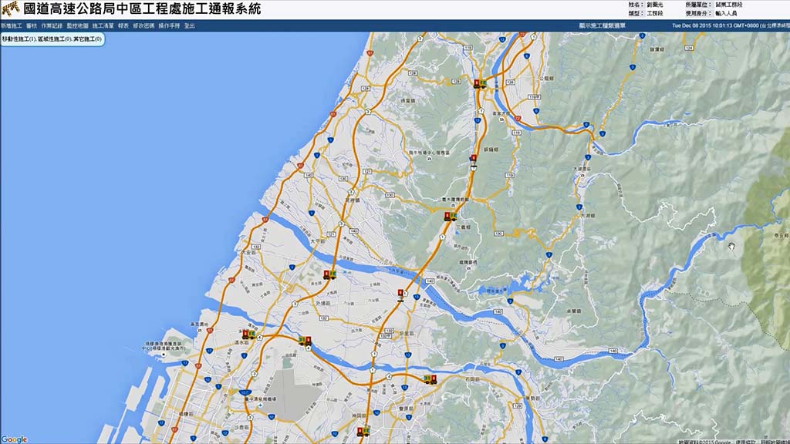Click 登出 to log out
The image size is (790, 444).
pos(190,25)
